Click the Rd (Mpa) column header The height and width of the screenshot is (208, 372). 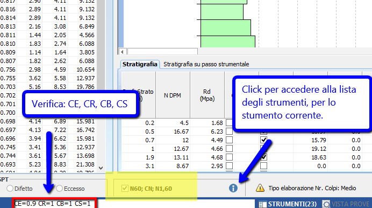[x=207, y=95]
